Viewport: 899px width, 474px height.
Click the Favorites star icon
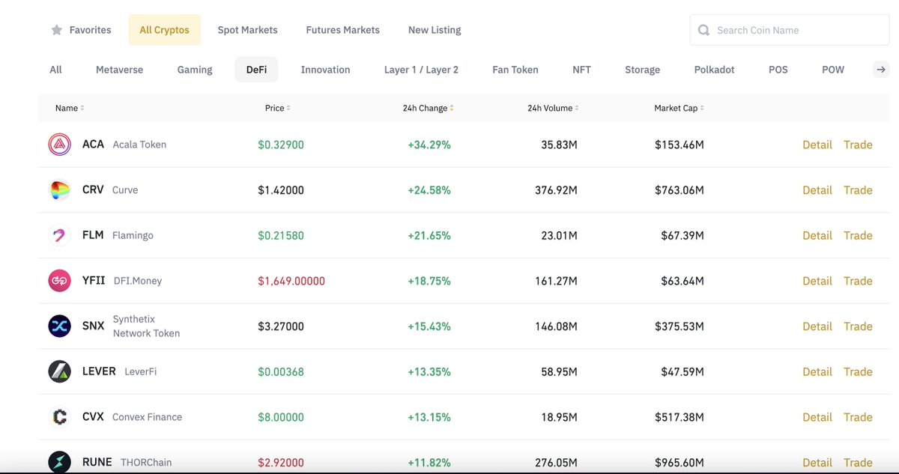click(56, 30)
